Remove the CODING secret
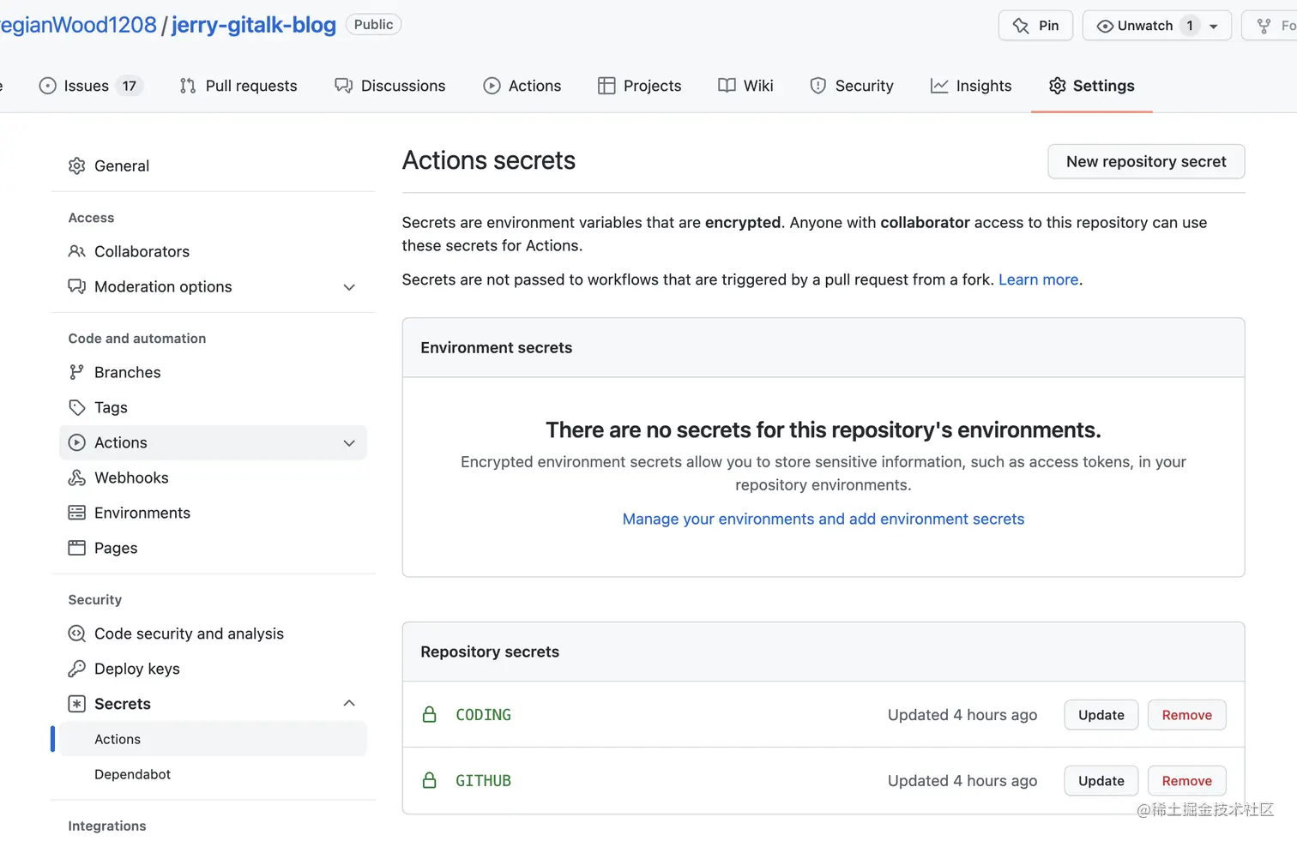Screen dimensions: 1297x841 click(1187, 715)
